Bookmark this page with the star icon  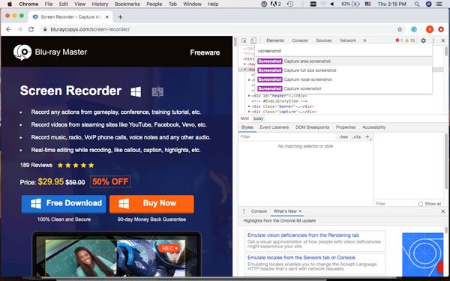click(x=400, y=29)
